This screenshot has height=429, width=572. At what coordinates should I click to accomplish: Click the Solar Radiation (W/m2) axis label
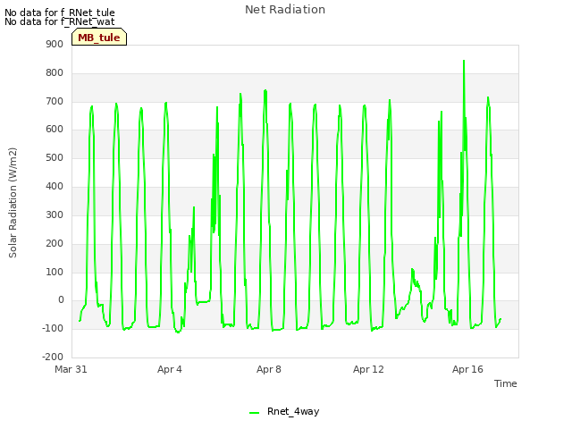click(13, 203)
